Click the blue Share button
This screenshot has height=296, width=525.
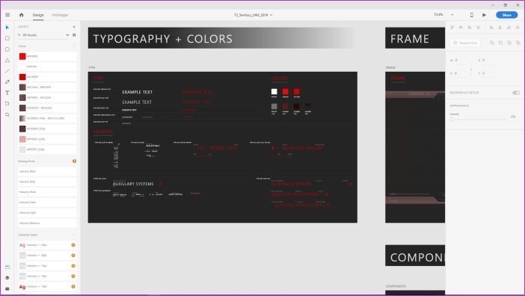click(506, 15)
